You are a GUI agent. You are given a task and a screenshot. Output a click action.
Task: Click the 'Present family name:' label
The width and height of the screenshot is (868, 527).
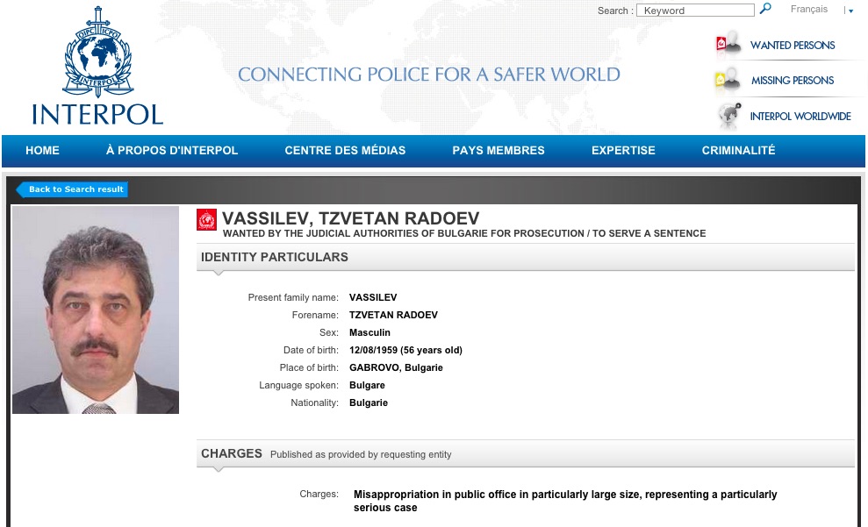(x=293, y=297)
